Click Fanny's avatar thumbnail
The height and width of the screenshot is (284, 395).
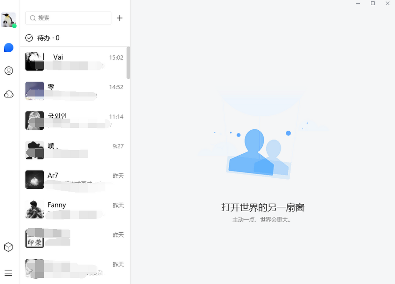35,209
